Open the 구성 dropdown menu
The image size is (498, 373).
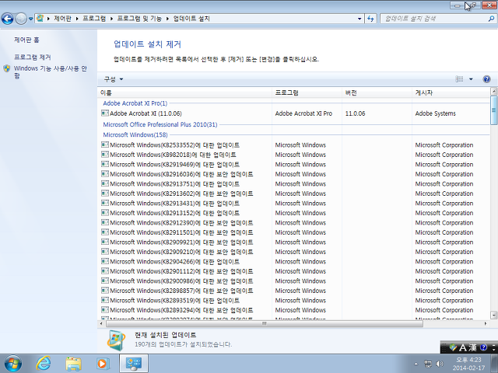click(x=114, y=79)
